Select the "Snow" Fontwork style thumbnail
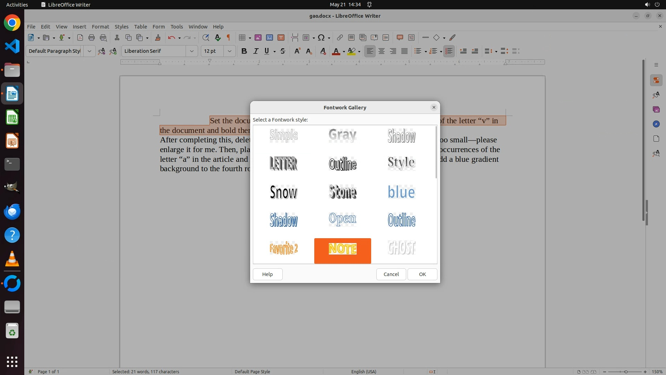Viewport: 666px width, 375px height. click(x=283, y=192)
